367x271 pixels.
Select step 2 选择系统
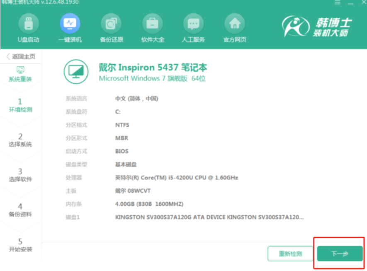tap(20, 140)
